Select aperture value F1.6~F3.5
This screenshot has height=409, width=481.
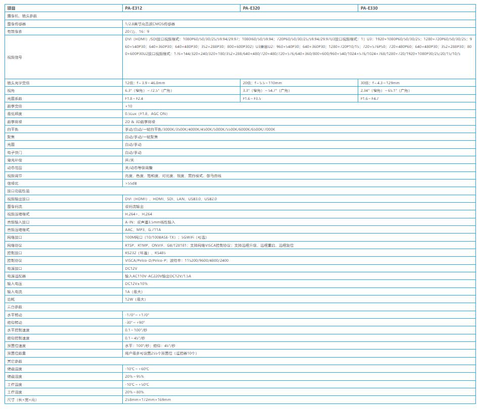[252, 98]
